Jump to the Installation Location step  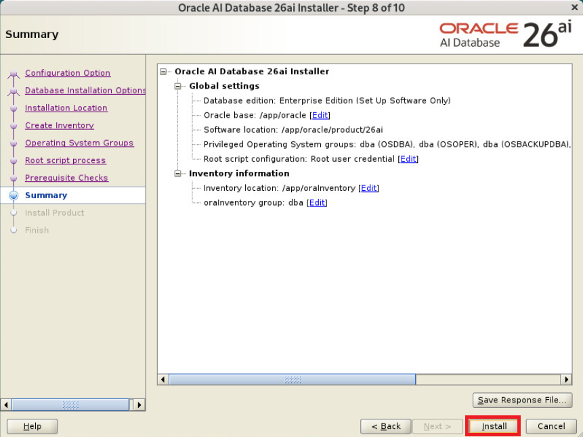click(66, 108)
